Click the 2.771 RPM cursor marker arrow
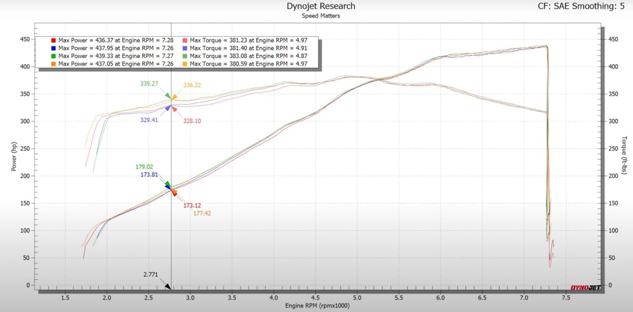633x312 pixels. (168, 286)
